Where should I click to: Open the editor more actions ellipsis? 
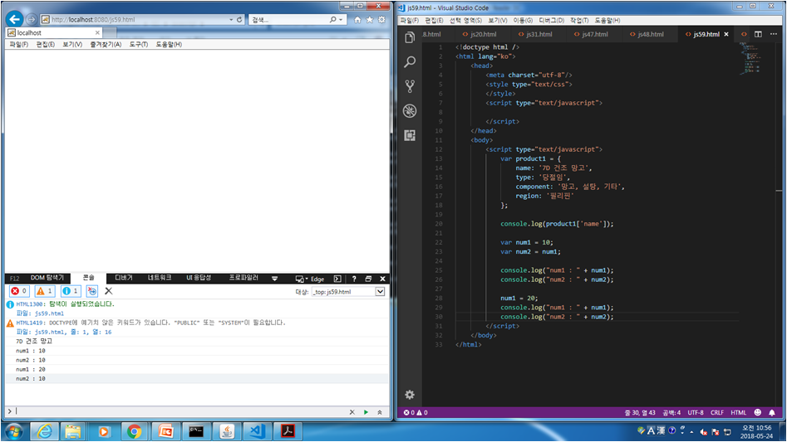point(774,34)
